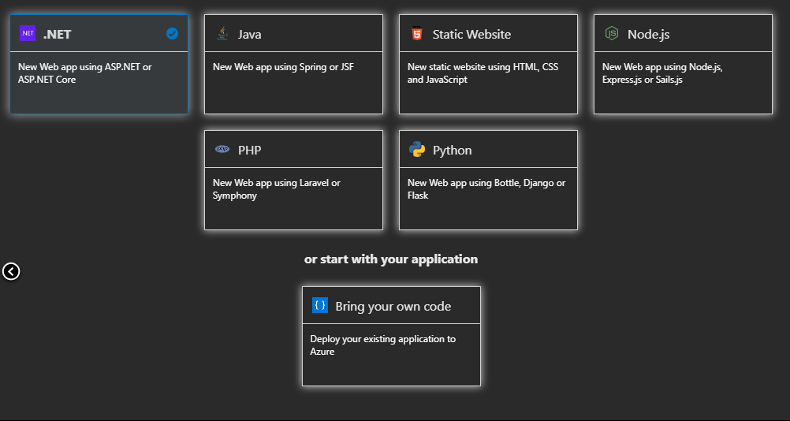This screenshot has width=790, height=421.
Task: Select the Bring your own code heading
Action: 393,306
